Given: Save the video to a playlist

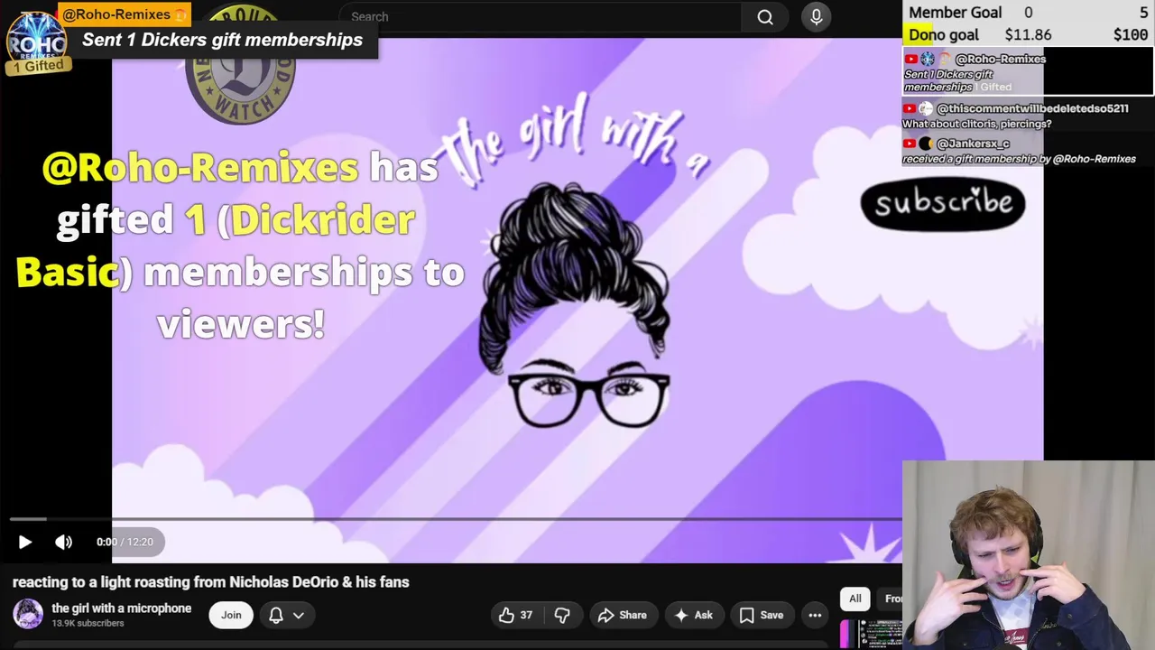Looking at the screenshot, I should point(762,615).
